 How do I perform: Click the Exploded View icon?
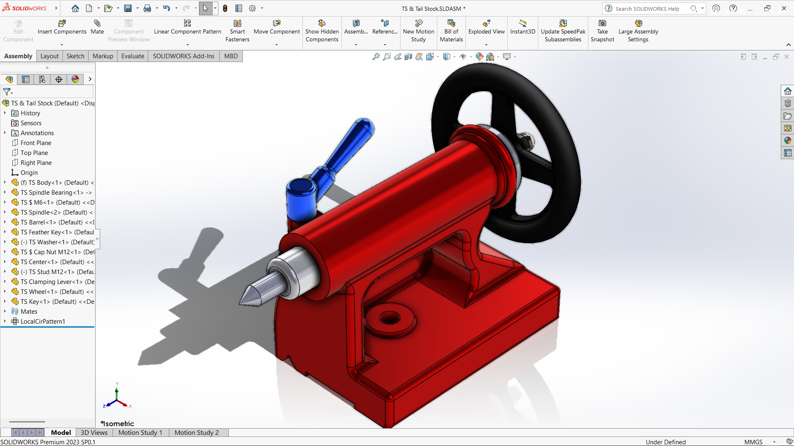(486, 23)
